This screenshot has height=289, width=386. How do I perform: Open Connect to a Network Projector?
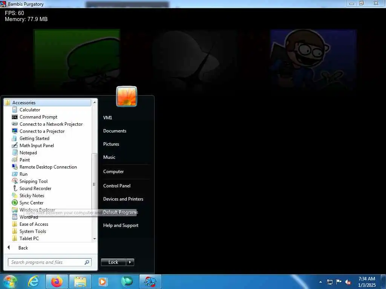pyautogui.click(x=51, y=124)
